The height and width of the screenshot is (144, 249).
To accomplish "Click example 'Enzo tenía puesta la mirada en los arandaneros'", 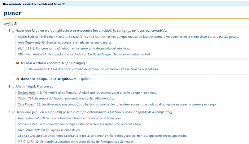I will pos(79,42).
